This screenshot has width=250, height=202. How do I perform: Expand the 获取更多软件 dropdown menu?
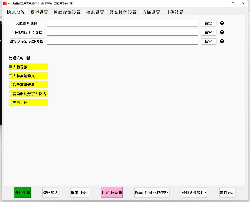tap(194, 193)
